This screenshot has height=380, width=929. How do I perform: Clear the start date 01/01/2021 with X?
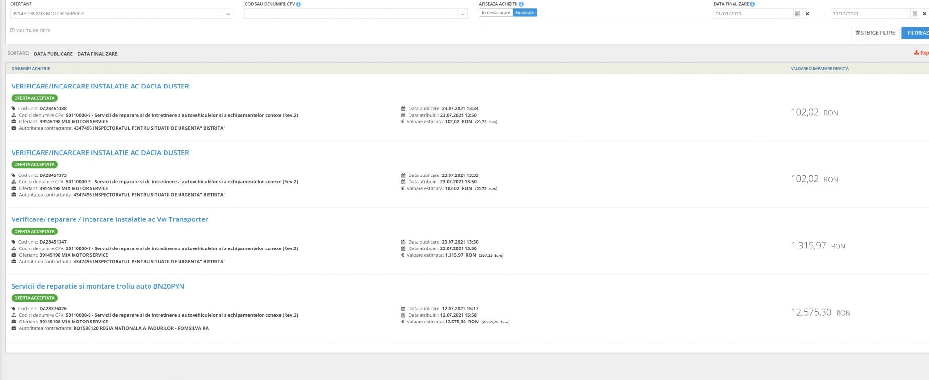pyautogui.click(x=807, y=14)
